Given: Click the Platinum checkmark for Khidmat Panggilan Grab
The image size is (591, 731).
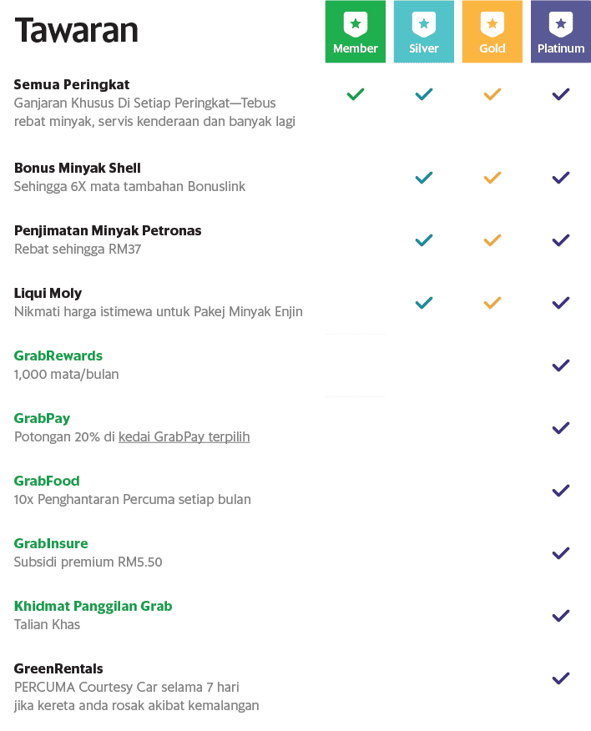Looking at the screenshot, I should pyautogui.click(x=561, y=616).
